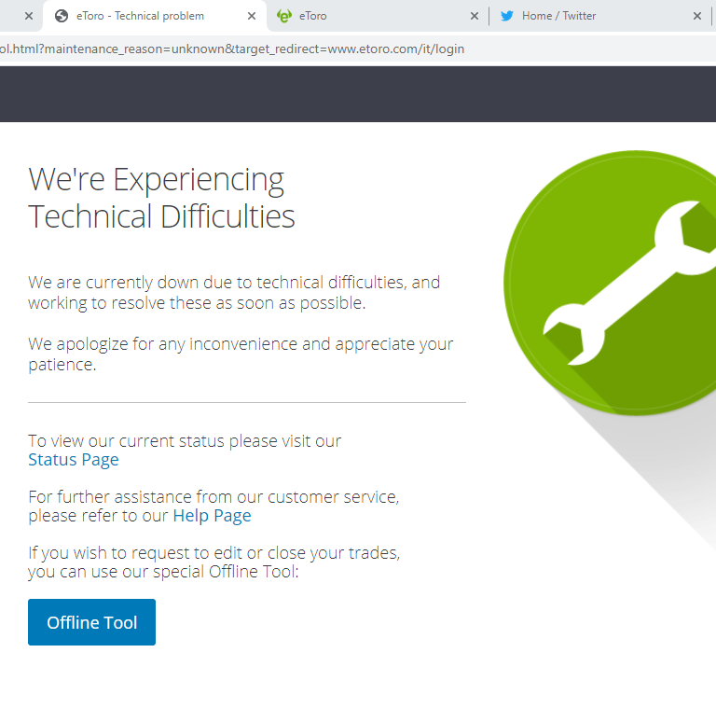Click the 'We're Experiencing Technical Difficulties' heading
This screenshot has width=716, height=722.
pyautogui.click(x=161, y=198)
